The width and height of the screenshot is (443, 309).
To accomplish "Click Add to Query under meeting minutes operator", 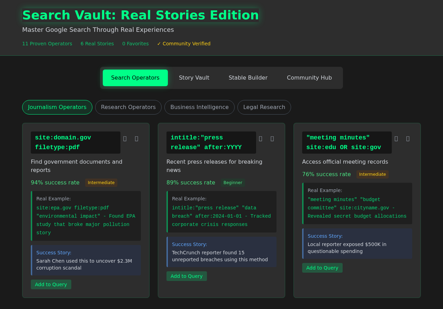I will 322,267.
